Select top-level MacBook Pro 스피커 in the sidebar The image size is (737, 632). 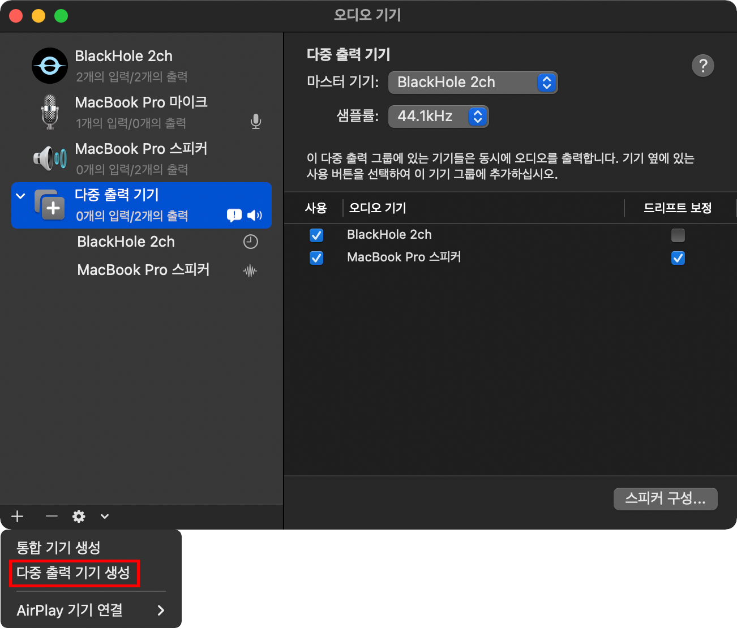pos(142,158)
